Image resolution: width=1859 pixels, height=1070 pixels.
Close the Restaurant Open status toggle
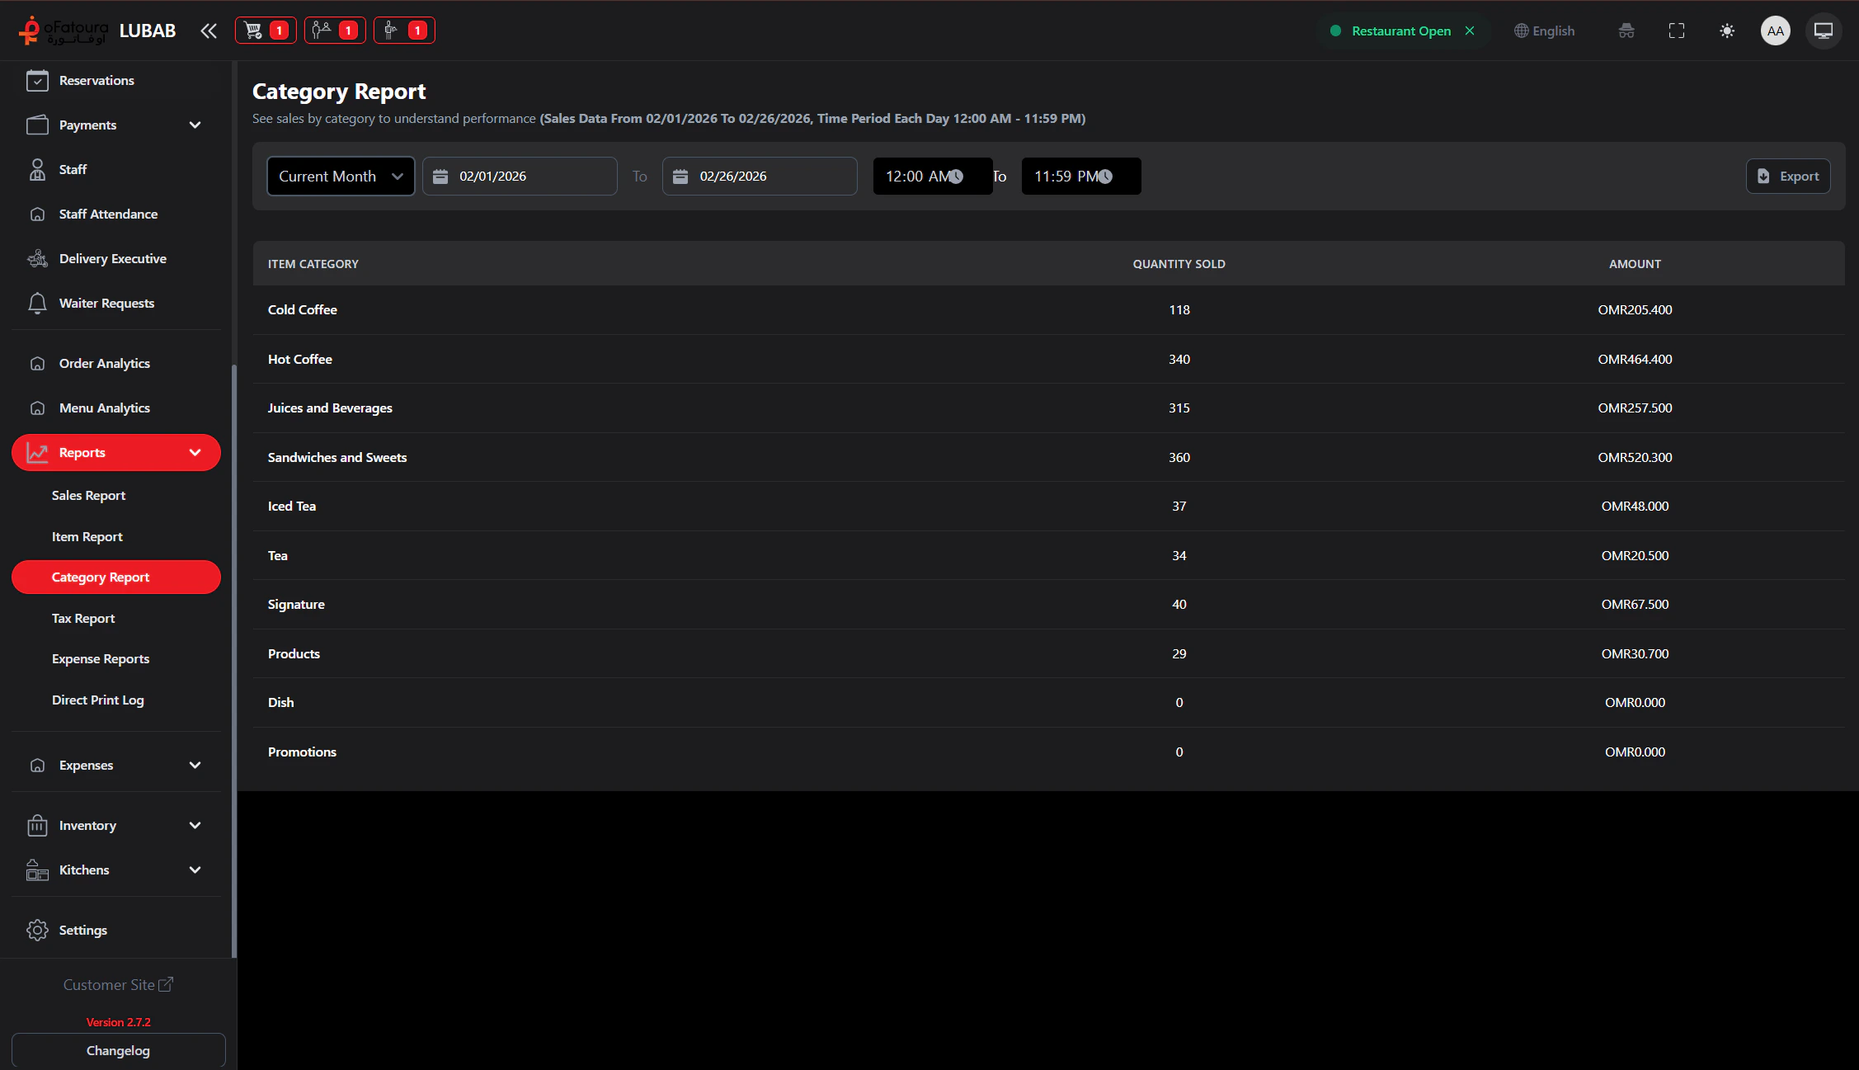pos(1470,31)
